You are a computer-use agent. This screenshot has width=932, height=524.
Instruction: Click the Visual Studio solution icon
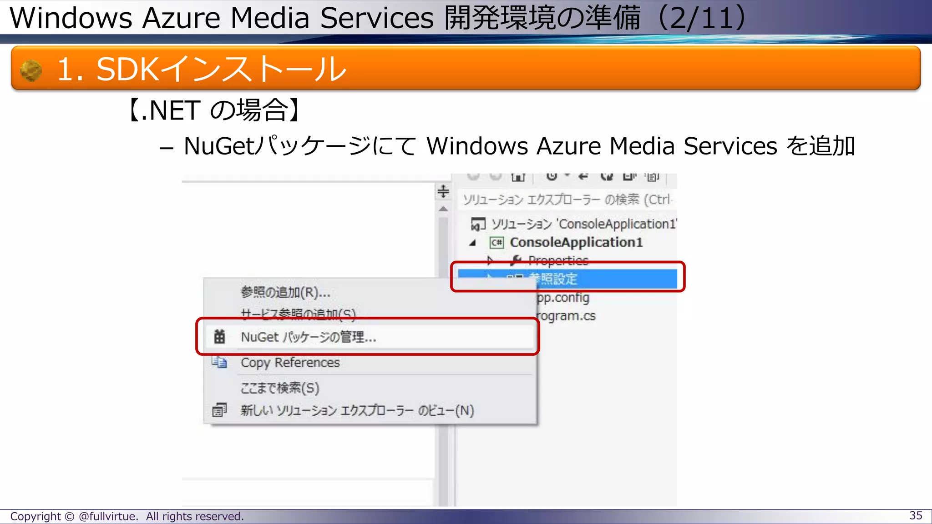pos(478,224)
